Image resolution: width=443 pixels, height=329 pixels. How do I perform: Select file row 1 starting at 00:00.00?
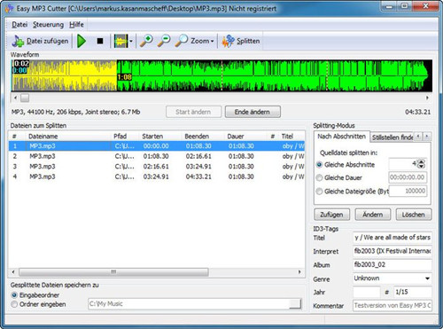[157, 146]
